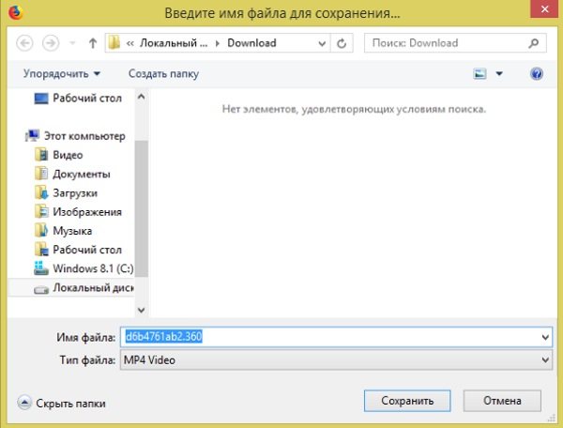This screenshot has height=428, width=563.
Task: Click the Windows 8.1 drive icon
Action: click(41, 268)
